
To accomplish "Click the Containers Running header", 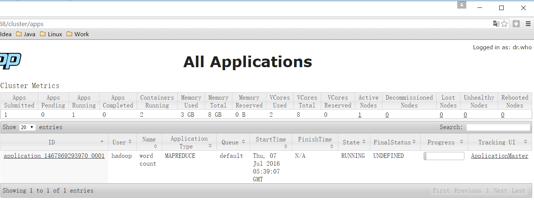I will [x=157, y=101].
